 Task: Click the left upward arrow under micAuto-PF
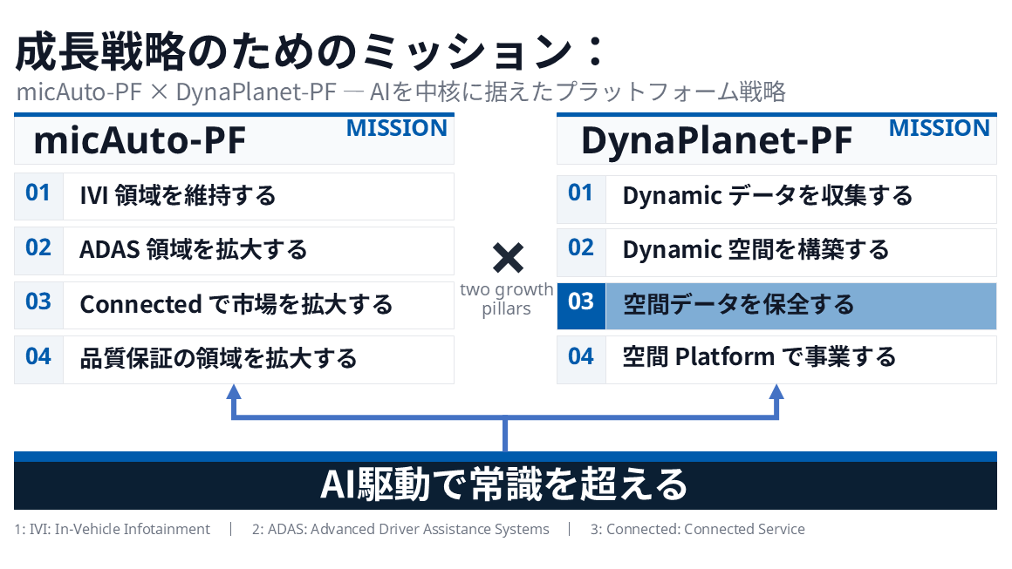coord(234,402)
